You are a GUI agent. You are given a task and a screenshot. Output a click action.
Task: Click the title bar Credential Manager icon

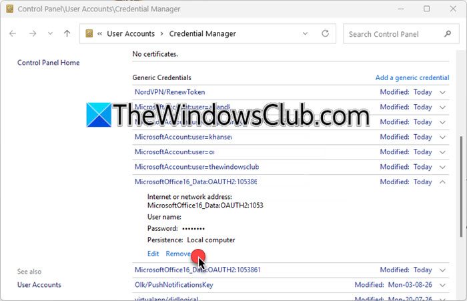[x=9, y=9]
